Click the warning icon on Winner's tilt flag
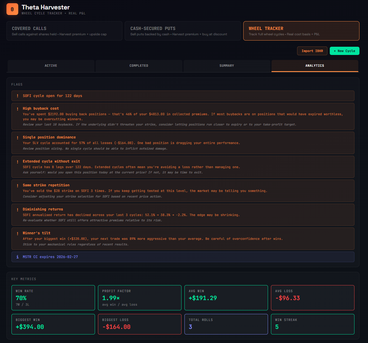Screen dimensions: 368x343 tap(17, 233)
